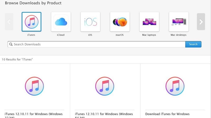The image size is (211, 118).
Task: Go back using left carousel chevron arrow
Action: (9, 22)
